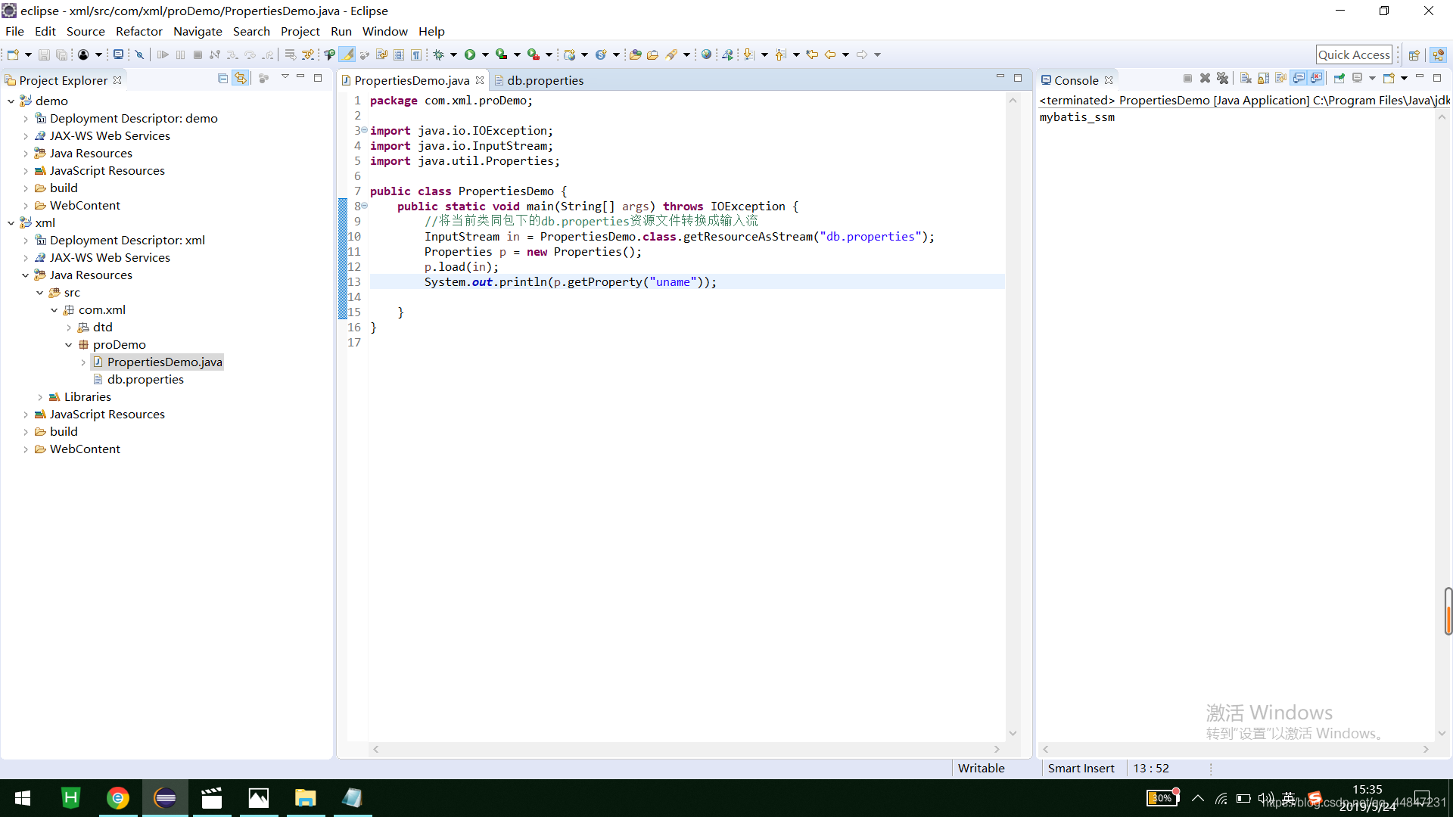The height and width of the screenshot is (817, 1453).
Task: Collapse the src folder
Action: point(39,293)
